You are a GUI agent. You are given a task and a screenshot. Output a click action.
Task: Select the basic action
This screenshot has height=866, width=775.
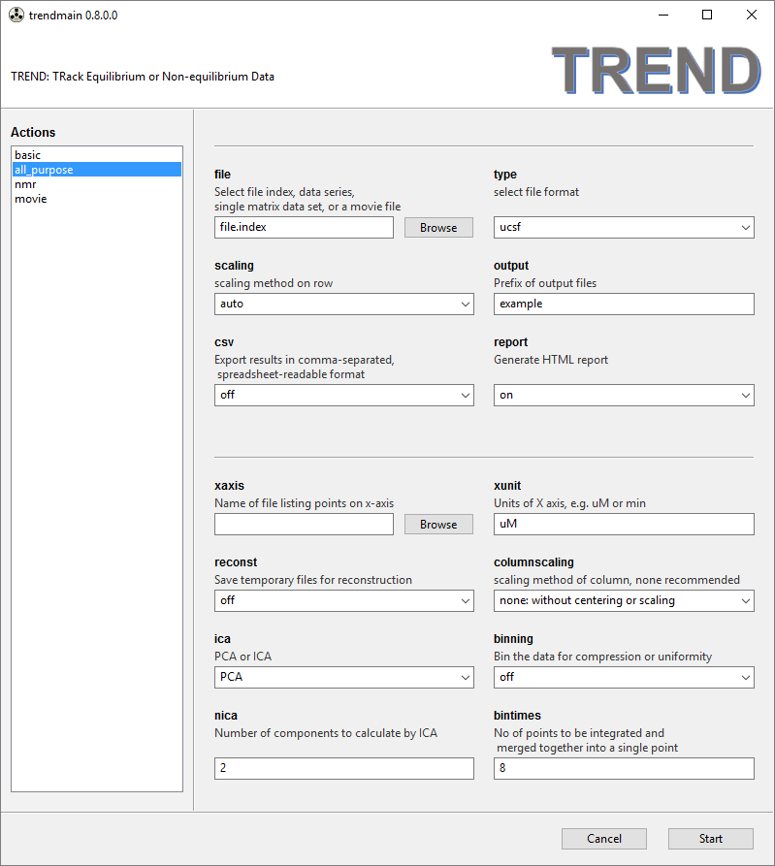click(28, 155)
